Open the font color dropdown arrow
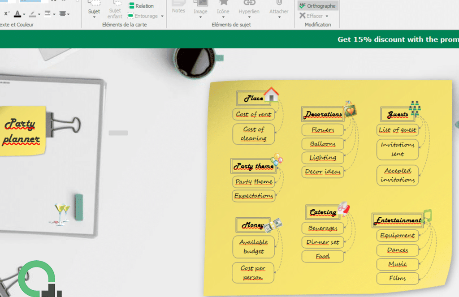Image resolution: width=459 pixels, height=297 pixels. pos(24,14)
